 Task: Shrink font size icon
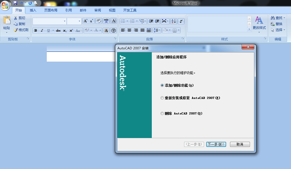tap(91, 21)
